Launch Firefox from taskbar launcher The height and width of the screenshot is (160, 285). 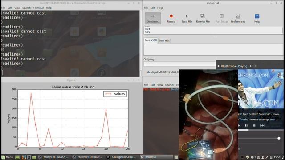click(24, 157)
